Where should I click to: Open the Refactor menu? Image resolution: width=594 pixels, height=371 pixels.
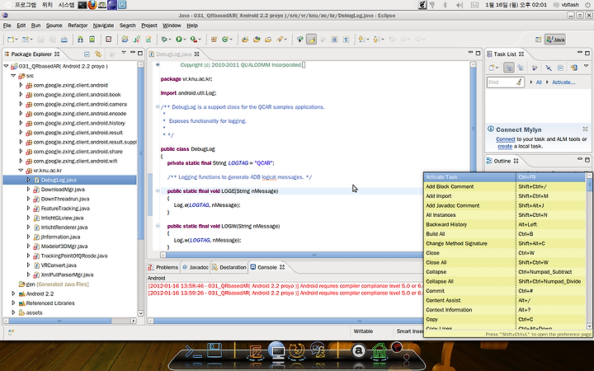pyautogui.click(x=78, y=26)
